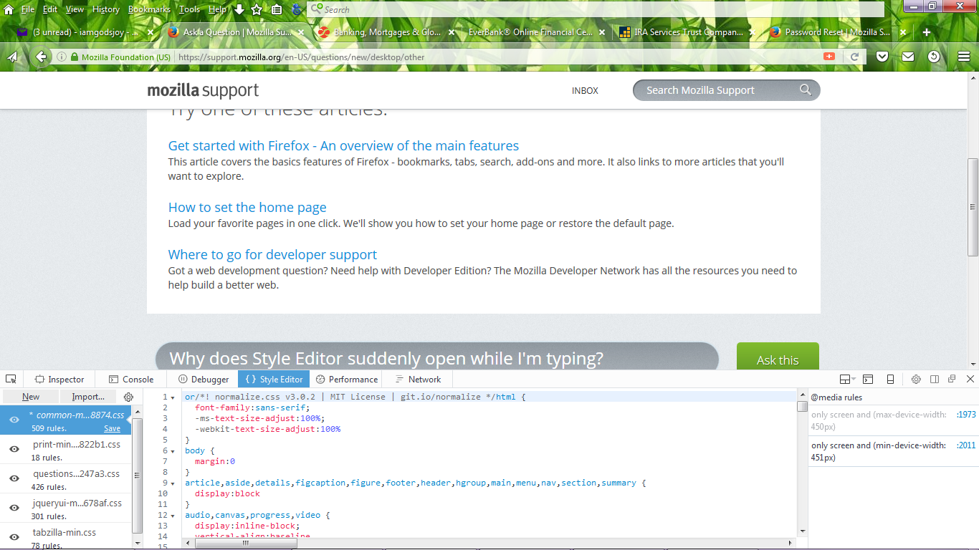Open the bookmarks list icon
979x550 pixels.
tap(277, 9)
